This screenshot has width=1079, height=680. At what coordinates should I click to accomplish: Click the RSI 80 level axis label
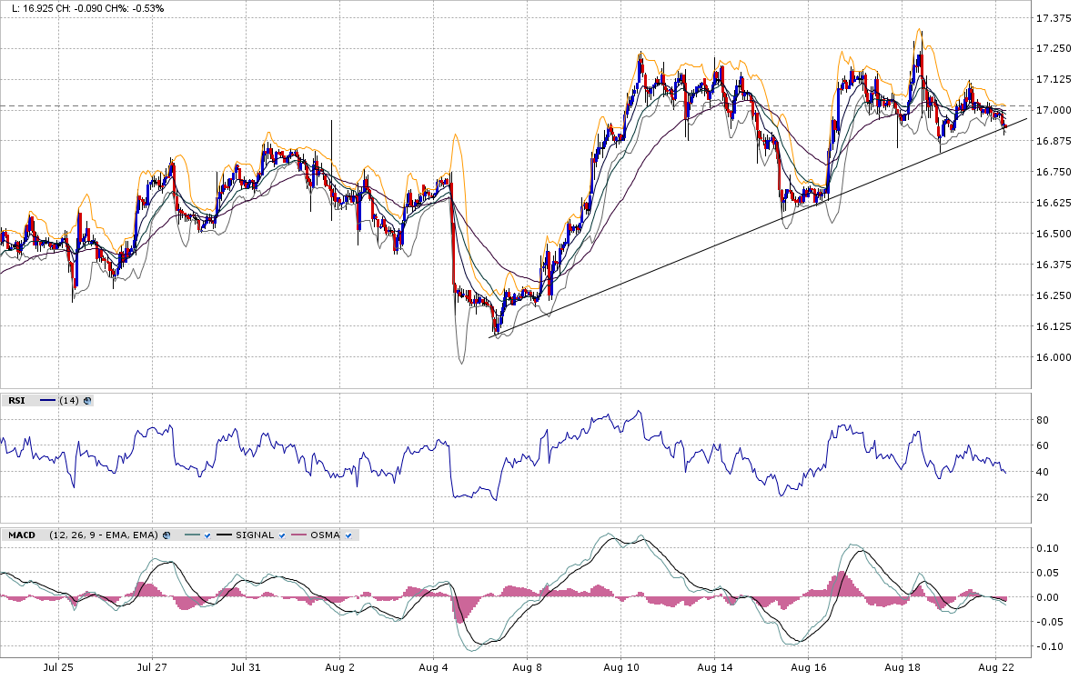click(x=1042, y=420)
